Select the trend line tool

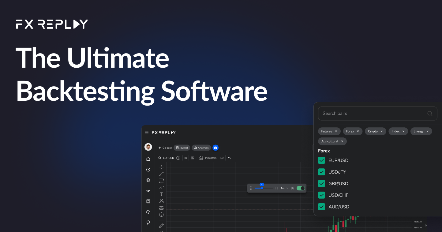point(161,174)
